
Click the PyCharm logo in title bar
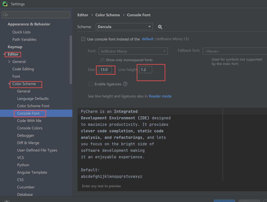(5, 4)
